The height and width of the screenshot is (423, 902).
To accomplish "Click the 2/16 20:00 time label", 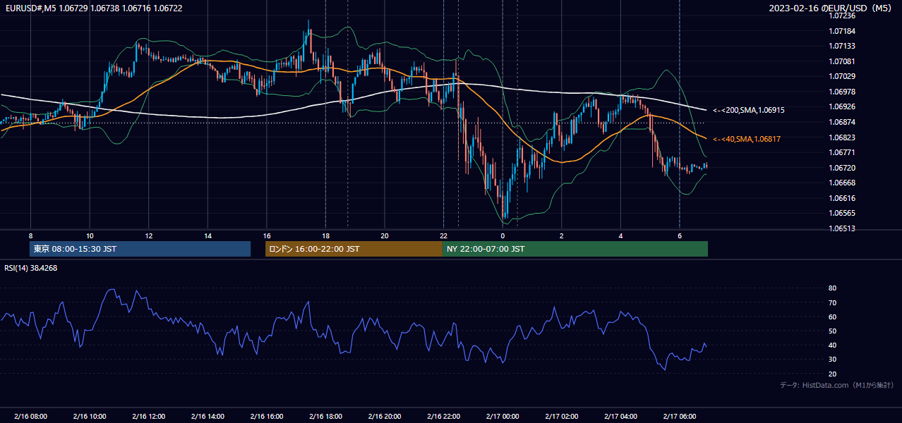I will click(385, 417).
